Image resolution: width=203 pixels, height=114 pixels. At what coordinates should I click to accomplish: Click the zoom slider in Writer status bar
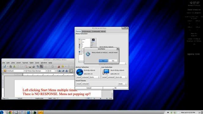point(101,98)
